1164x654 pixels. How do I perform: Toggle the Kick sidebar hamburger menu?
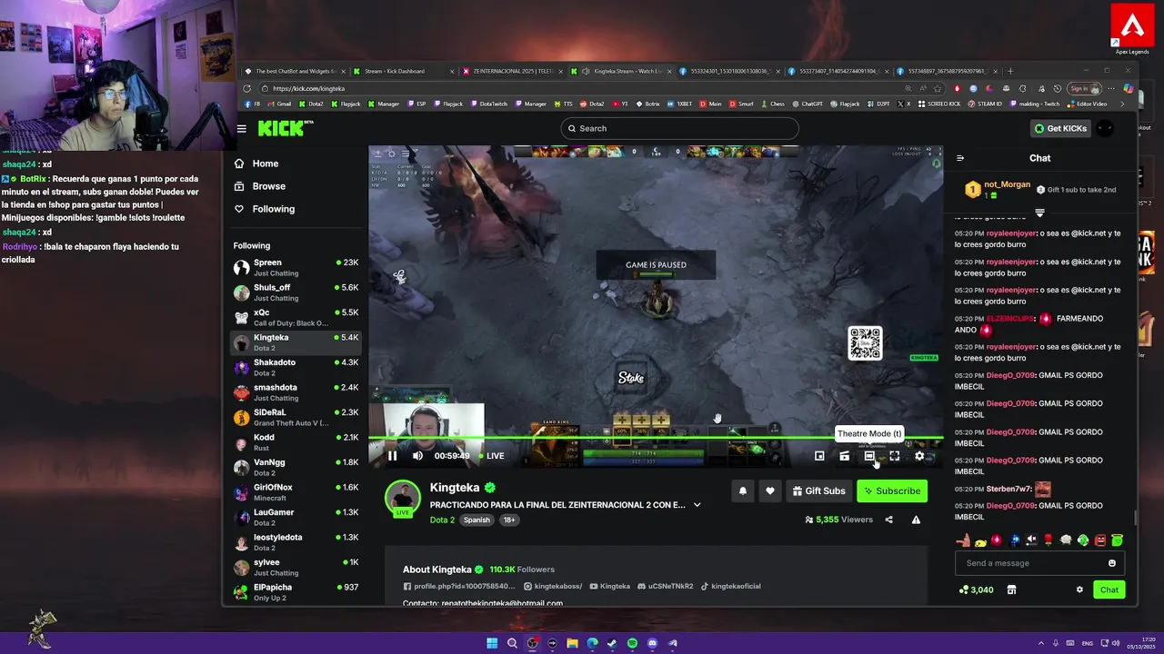pos(241,128)
